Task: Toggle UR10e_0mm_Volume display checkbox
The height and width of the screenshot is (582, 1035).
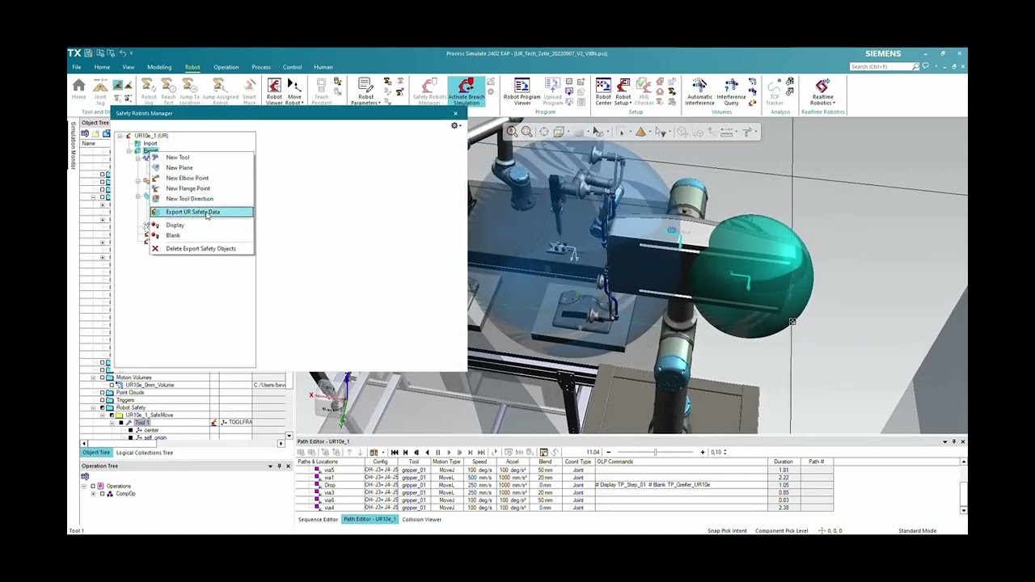Action: coord(111,385)
